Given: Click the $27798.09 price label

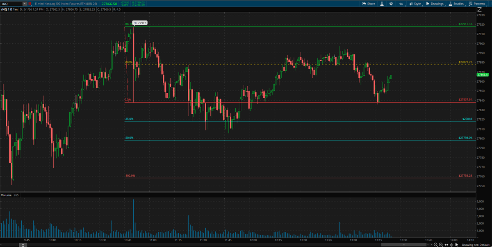Looking at the screenshot, I should tap(465, 138).
